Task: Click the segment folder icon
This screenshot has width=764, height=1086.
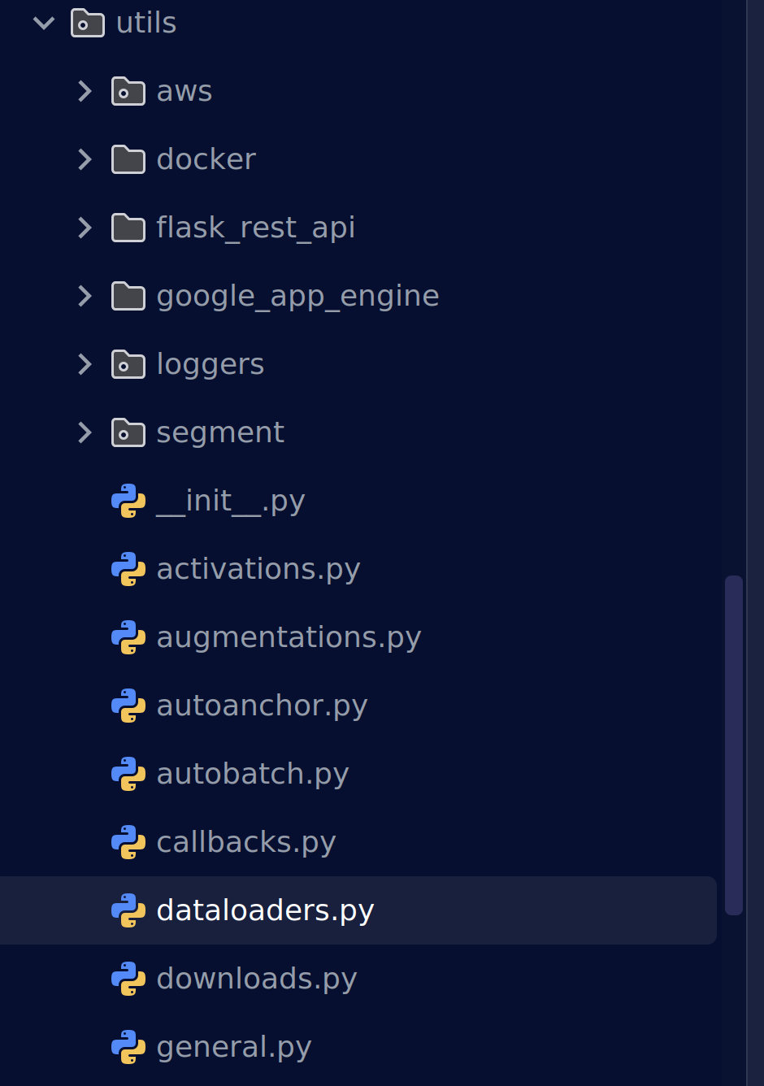Action: click(128, 433)
